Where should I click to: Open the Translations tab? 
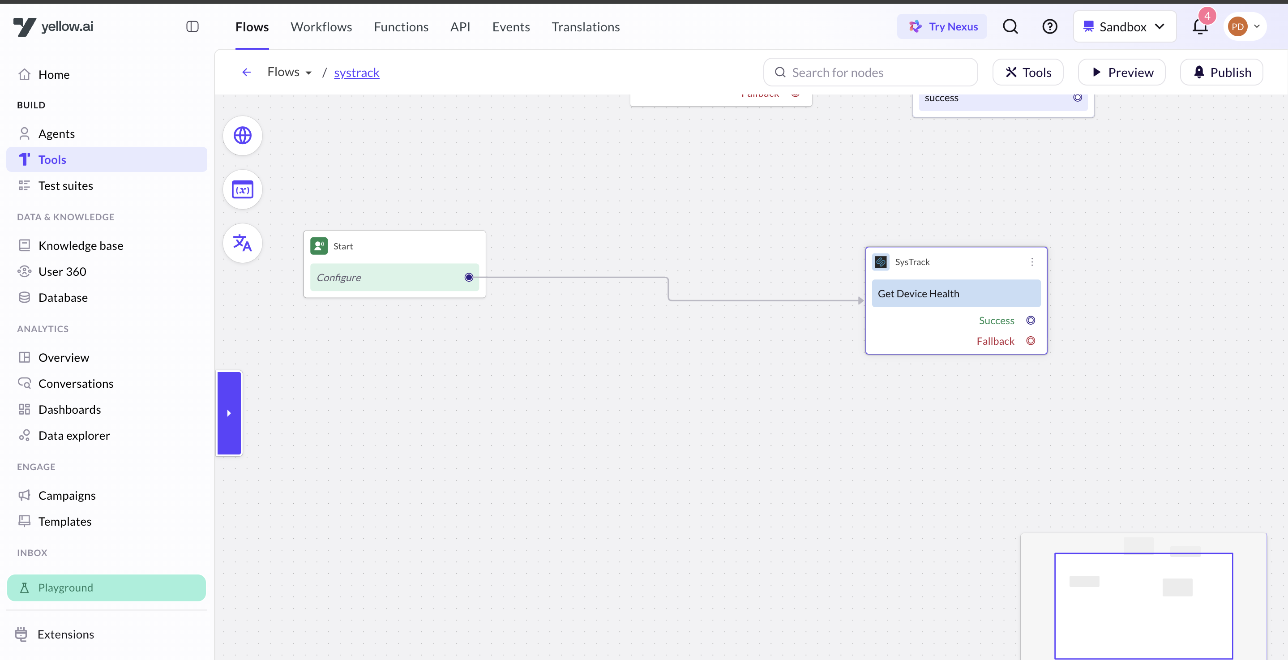tap(586, 26)
